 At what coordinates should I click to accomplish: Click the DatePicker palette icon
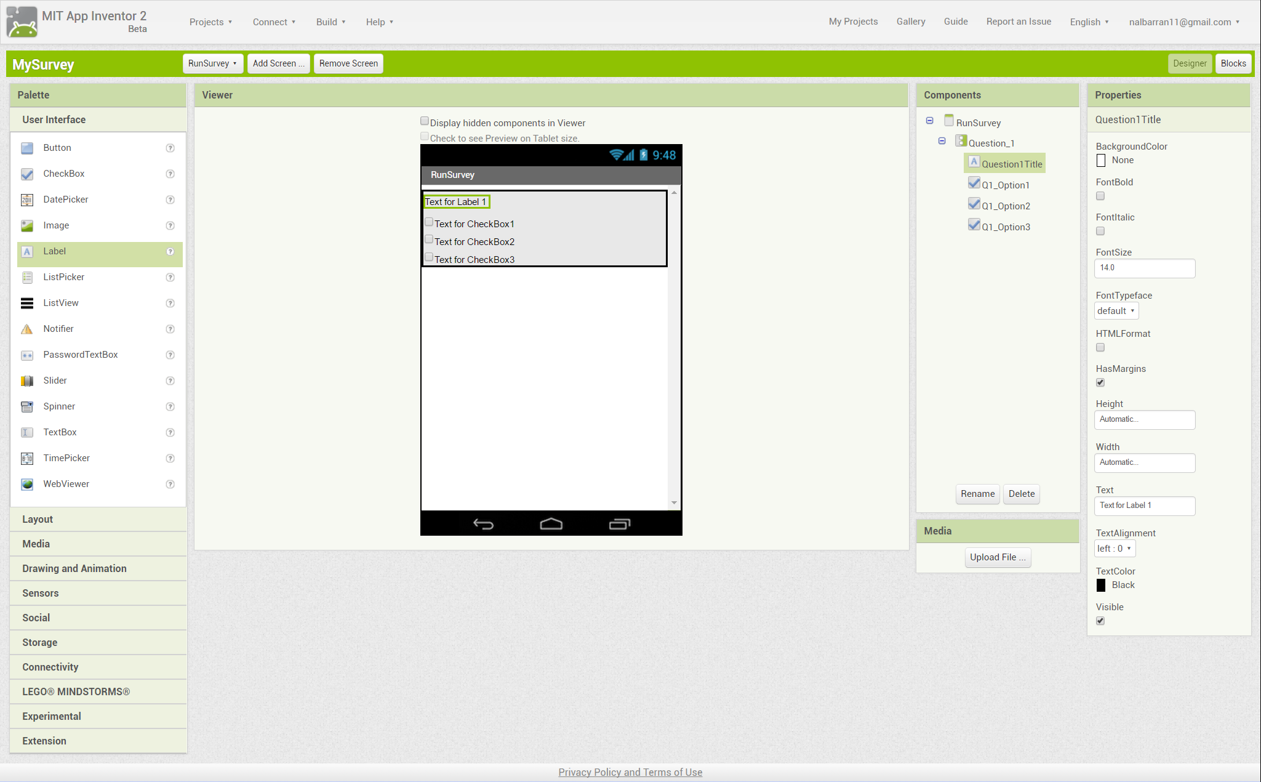click(x=27, y=200)
